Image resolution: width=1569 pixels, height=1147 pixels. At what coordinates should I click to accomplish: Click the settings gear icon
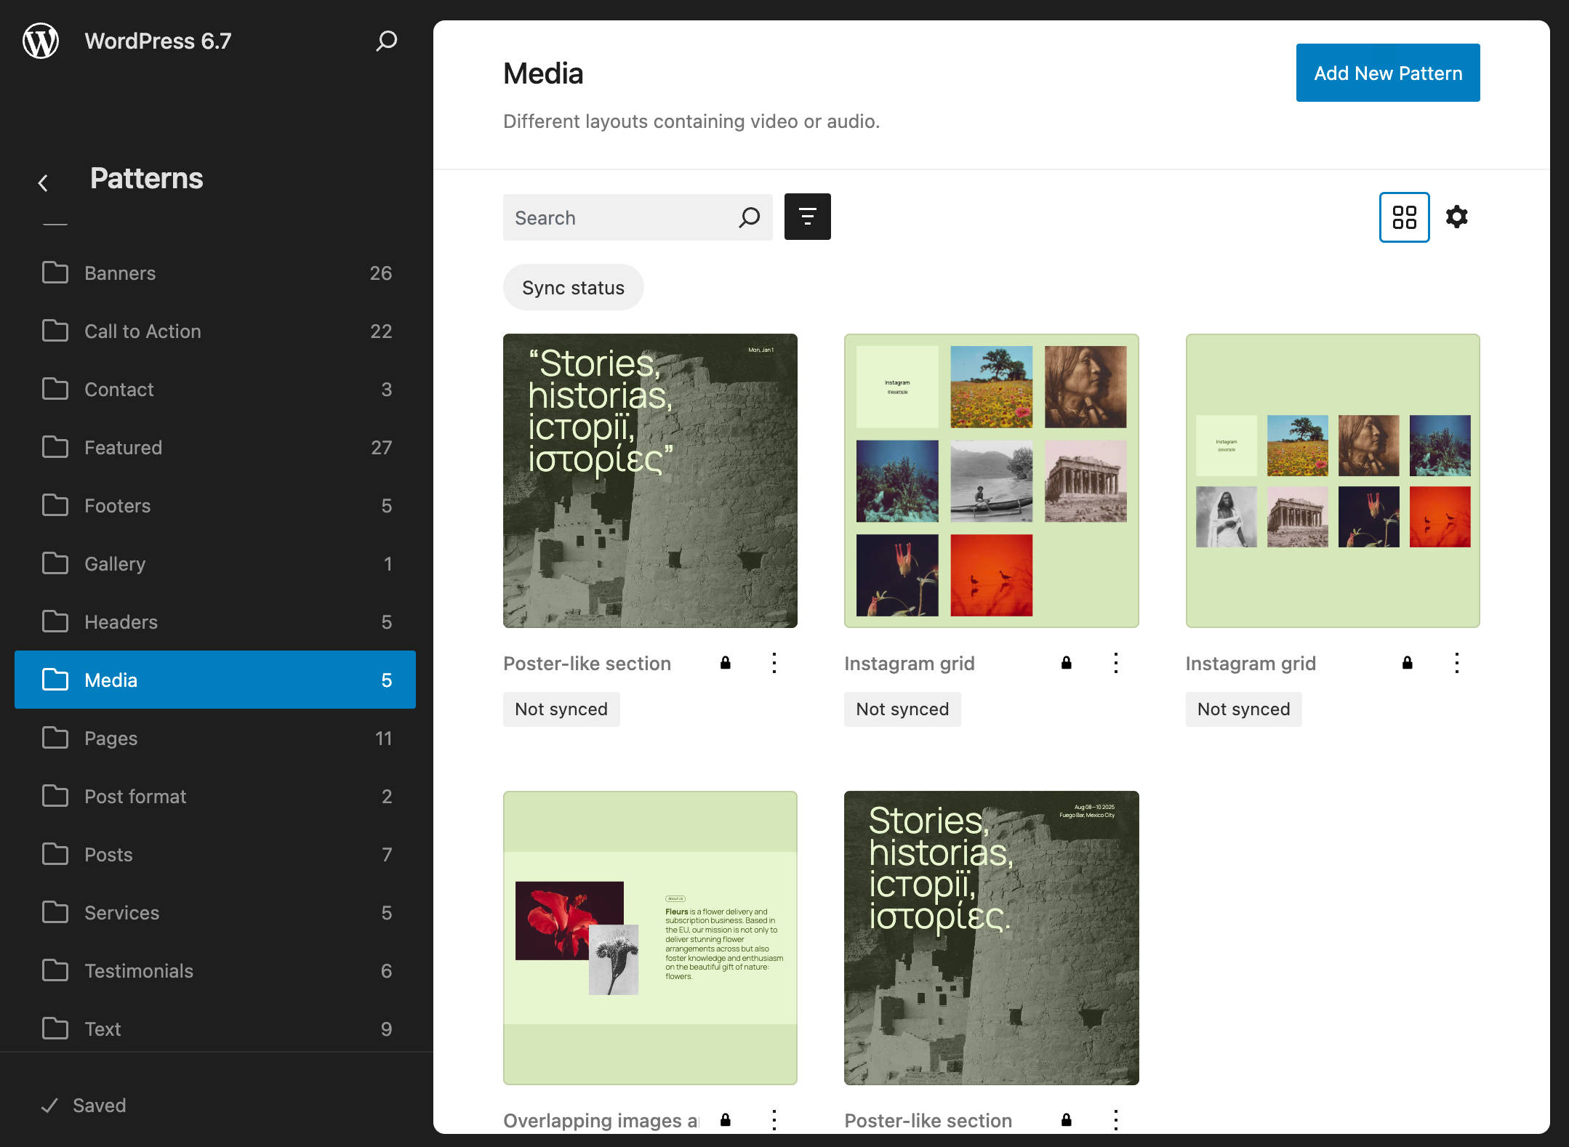pyautogui.click(x=1458, y=217)
